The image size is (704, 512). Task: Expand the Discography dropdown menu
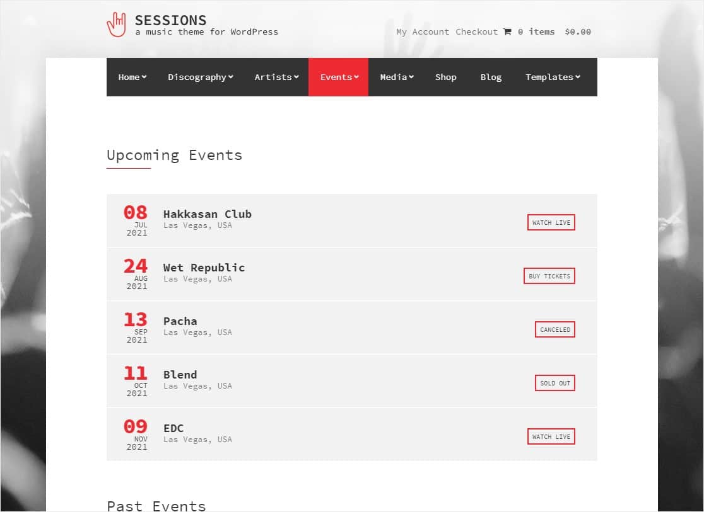(200, 77)
